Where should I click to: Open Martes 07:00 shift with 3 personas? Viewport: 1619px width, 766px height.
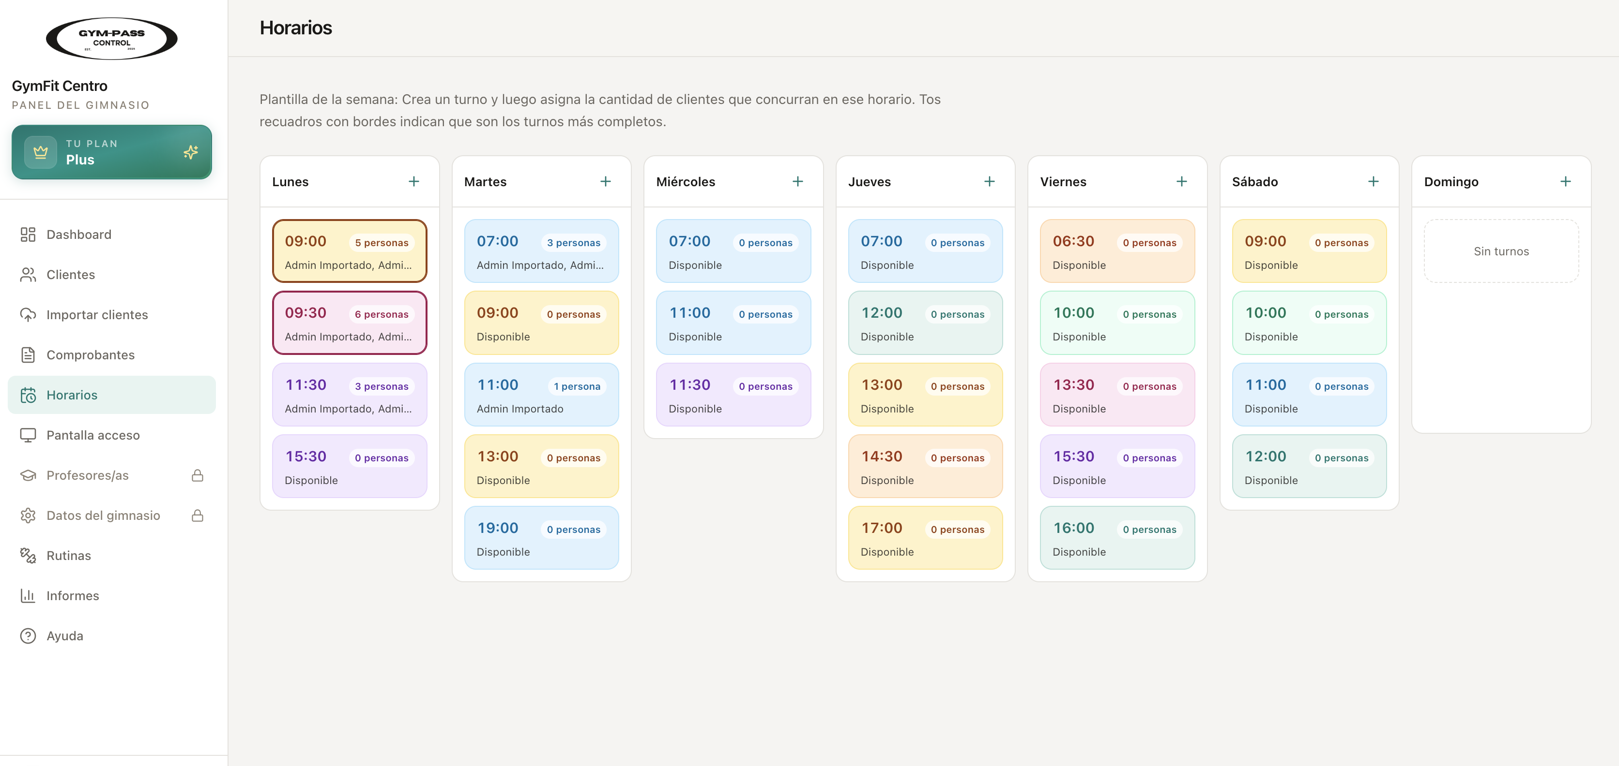tap(541, 251)
